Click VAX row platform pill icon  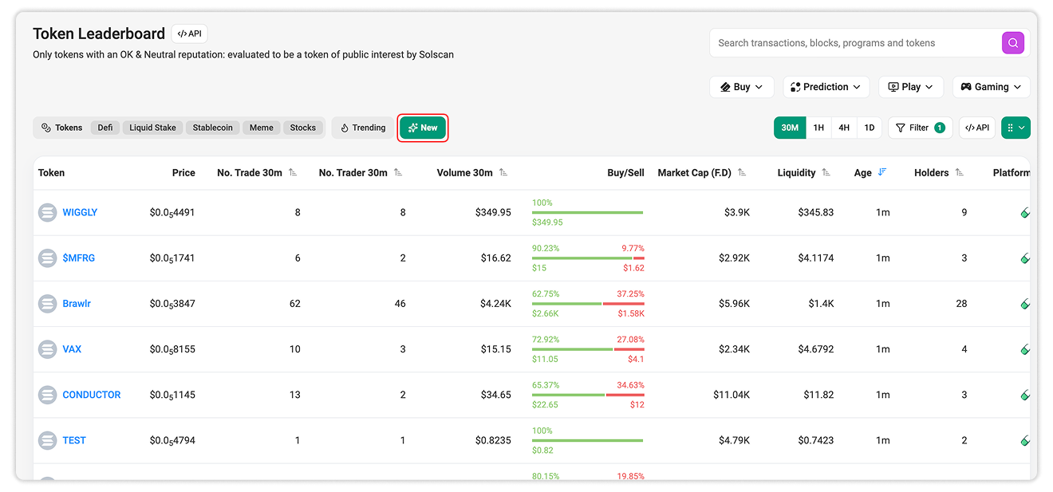pyautogui.click(x=1025, y=349)
